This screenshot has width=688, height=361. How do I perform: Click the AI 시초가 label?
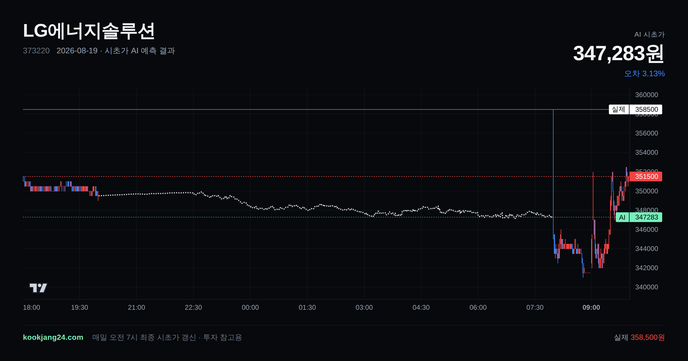coord(649,34)
